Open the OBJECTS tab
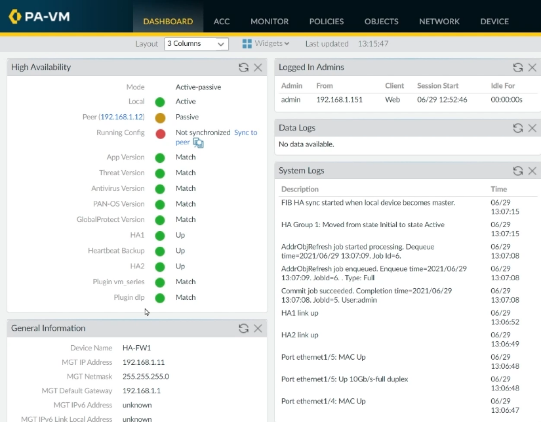 [x=381, y=22]
